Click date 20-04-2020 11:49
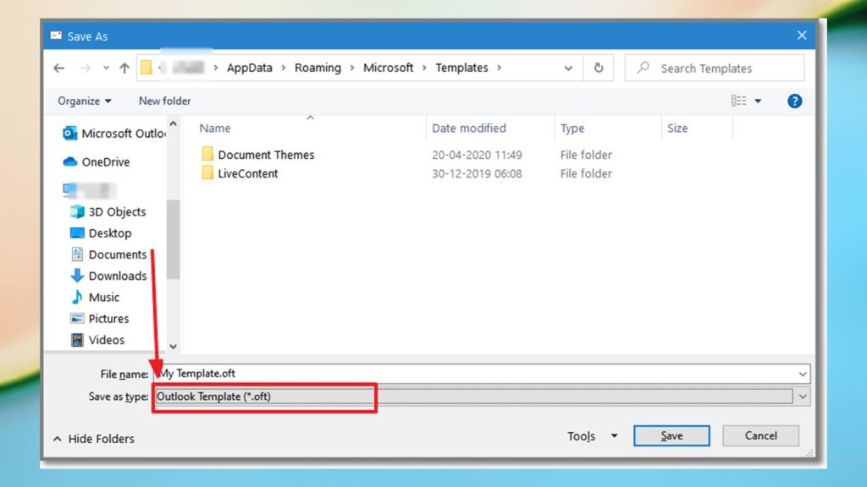The width and height of the screenshot is (867, 487). coord(477,155)
